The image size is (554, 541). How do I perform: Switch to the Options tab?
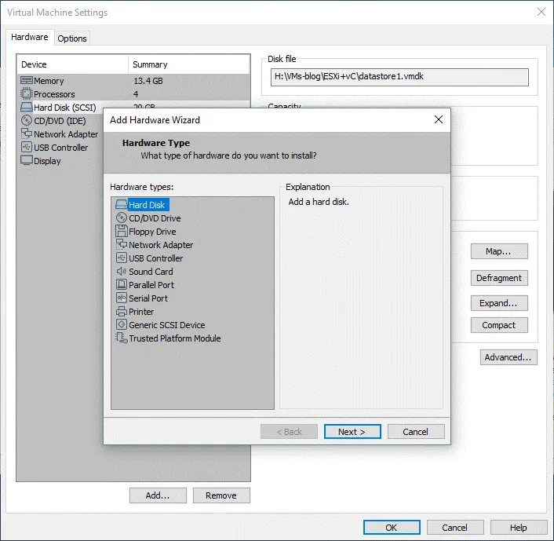pos(72,38)
